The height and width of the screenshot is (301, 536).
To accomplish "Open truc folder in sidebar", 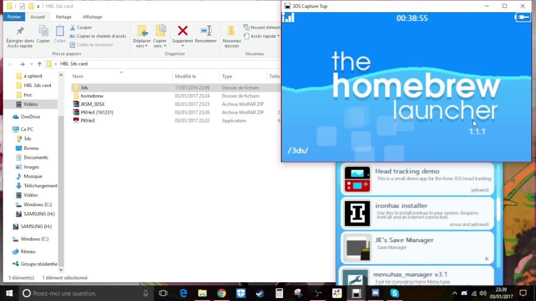I will tap(28, 95).
